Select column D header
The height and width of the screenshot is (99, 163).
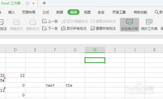(15, 50)
